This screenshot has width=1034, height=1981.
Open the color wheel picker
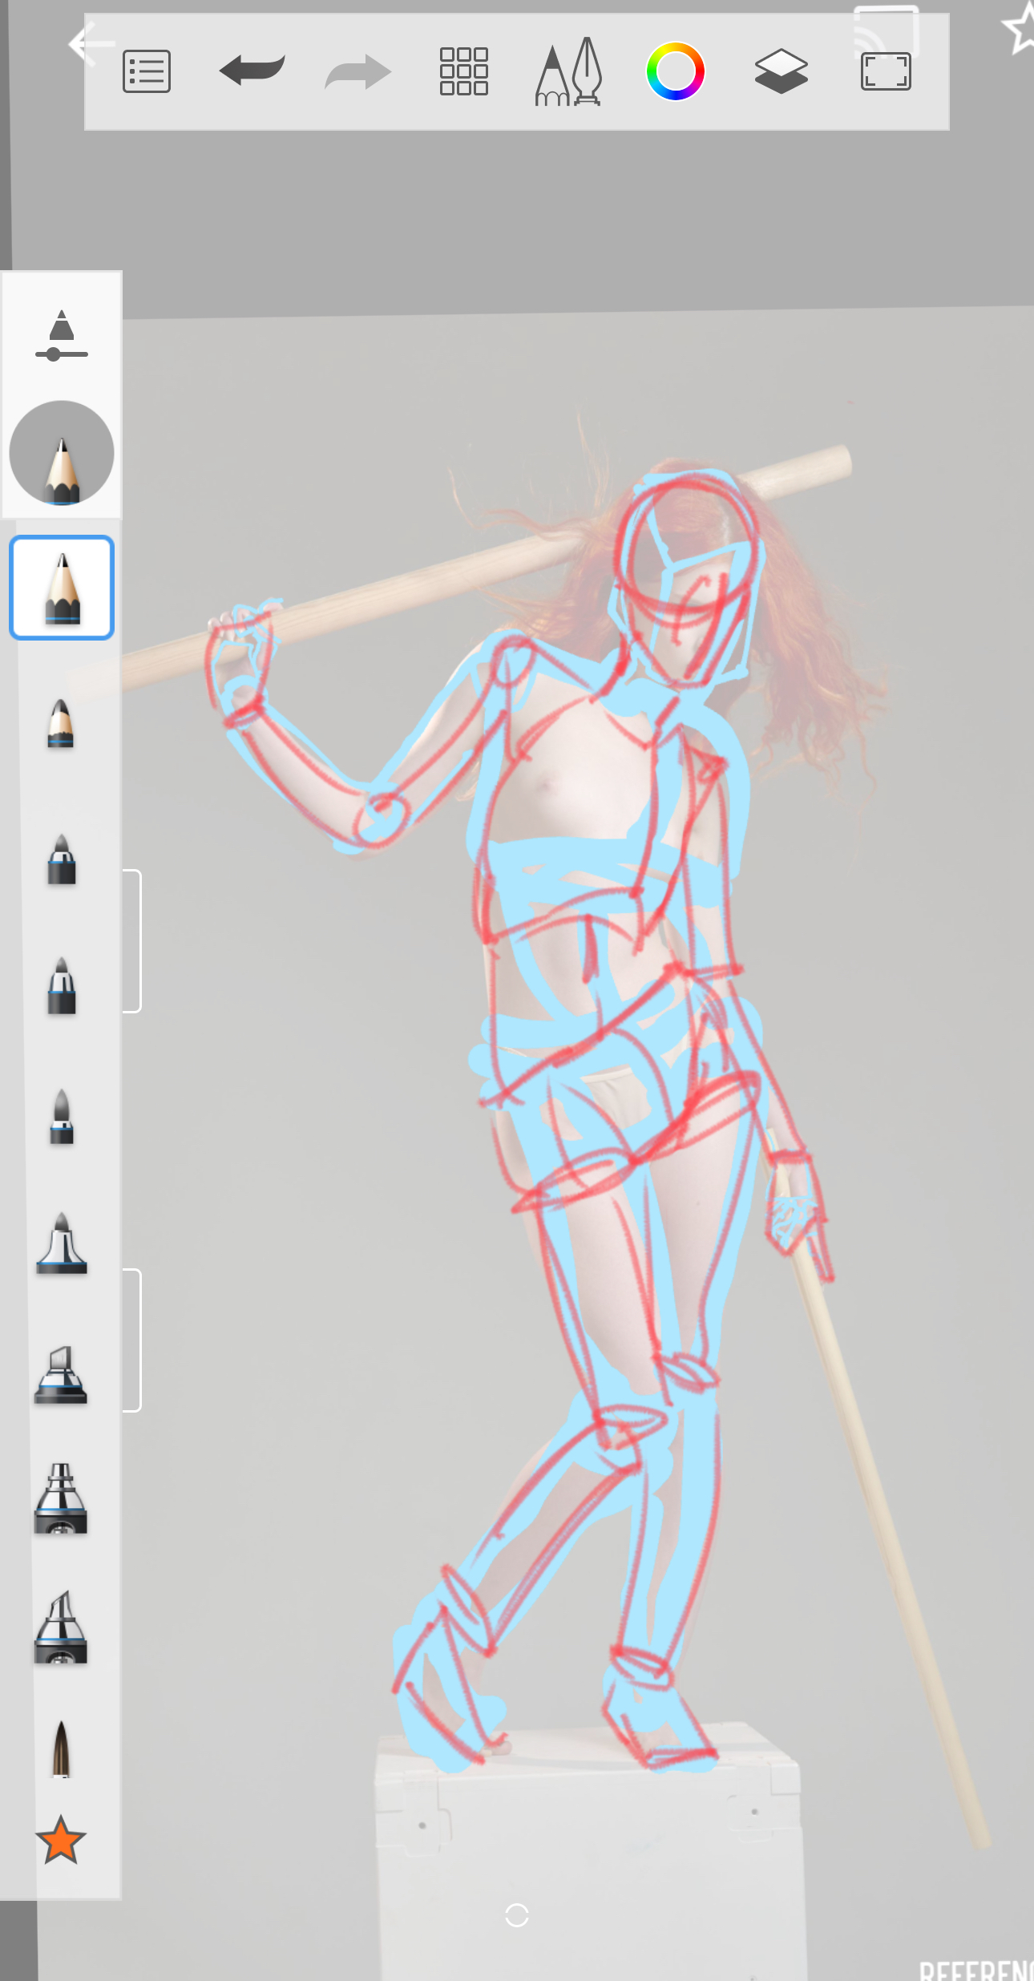click(675, 71)
